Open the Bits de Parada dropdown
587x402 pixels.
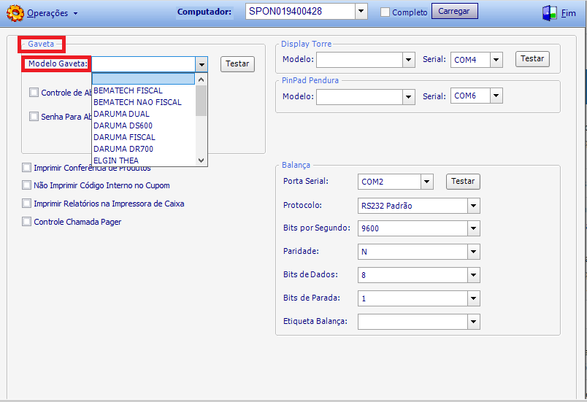[x=474, y=298]
